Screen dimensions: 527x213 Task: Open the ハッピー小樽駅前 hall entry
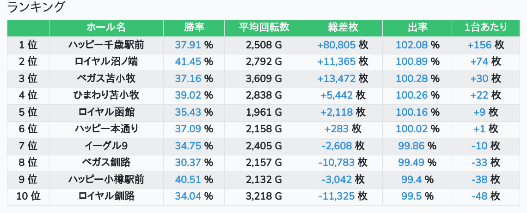click(x=106, y=180)
